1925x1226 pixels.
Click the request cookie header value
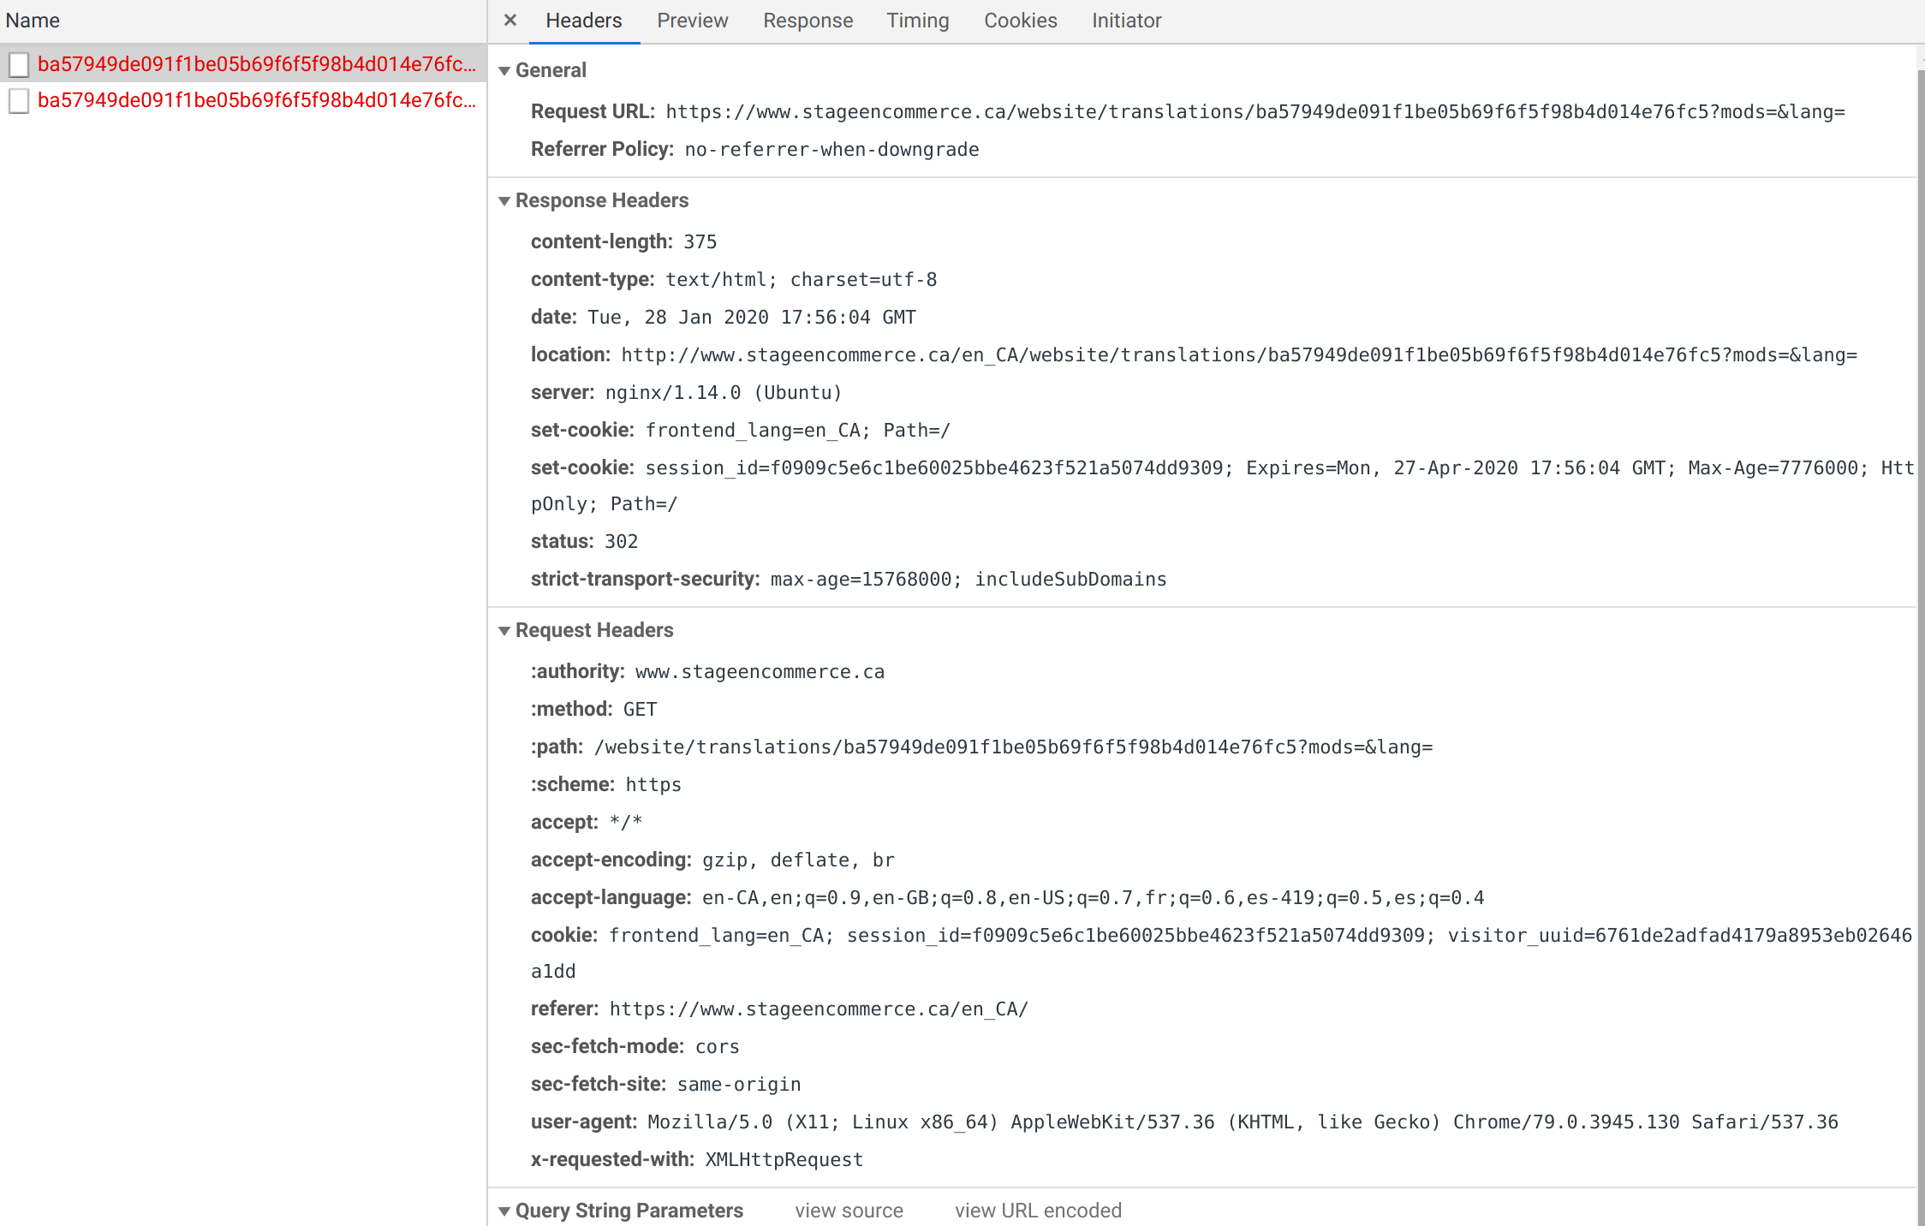(1222, 953)
